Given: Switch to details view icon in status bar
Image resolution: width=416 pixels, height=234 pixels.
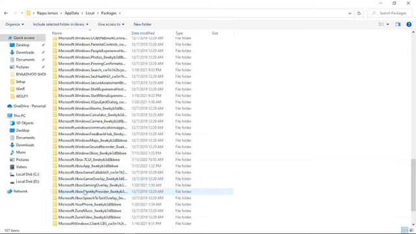Looking at the screenshot, I should pos(404,230).
